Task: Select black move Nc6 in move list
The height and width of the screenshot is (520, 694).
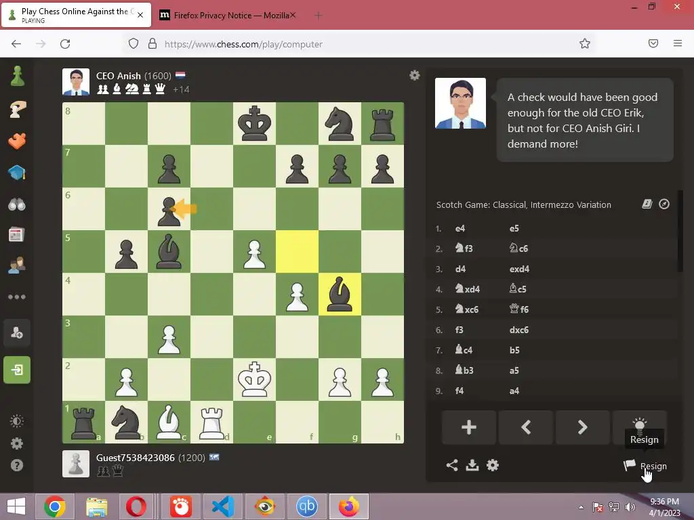Action: click(x=518, y=248)
